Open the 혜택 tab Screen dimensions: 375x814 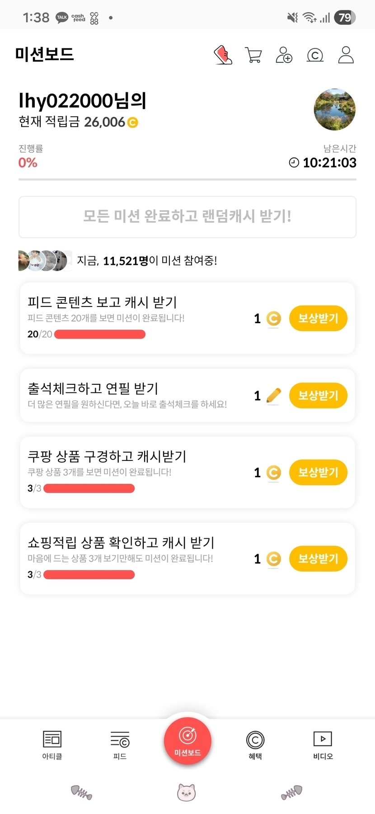click(255, 745)
